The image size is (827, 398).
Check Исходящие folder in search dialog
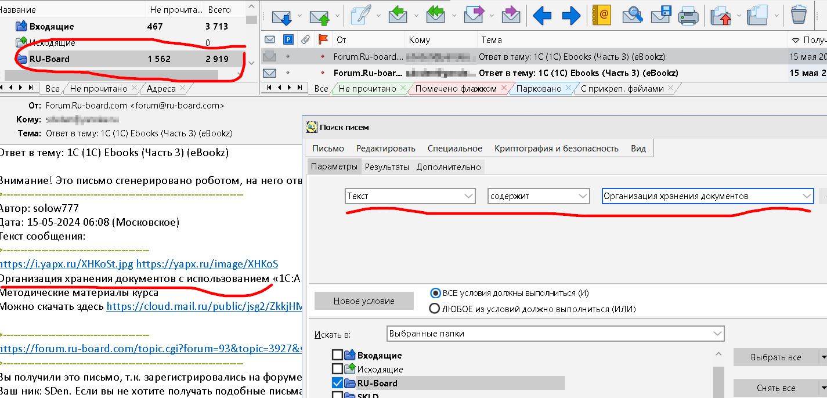[x=337, y=369]
